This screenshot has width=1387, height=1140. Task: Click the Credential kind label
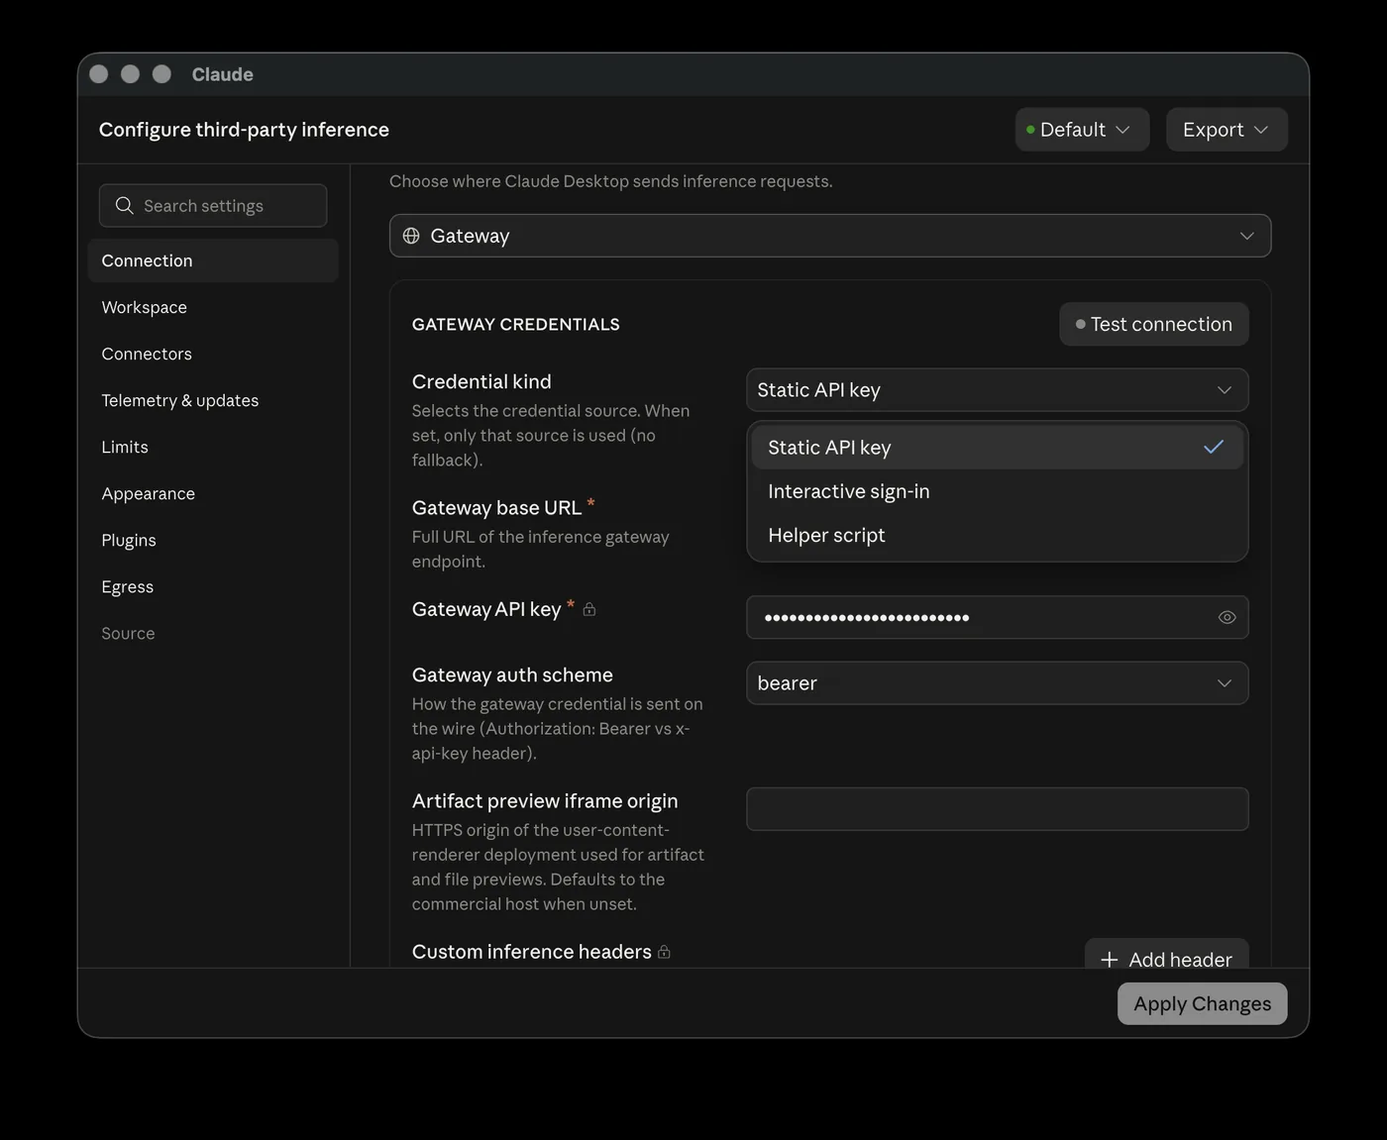pos(481,381)
